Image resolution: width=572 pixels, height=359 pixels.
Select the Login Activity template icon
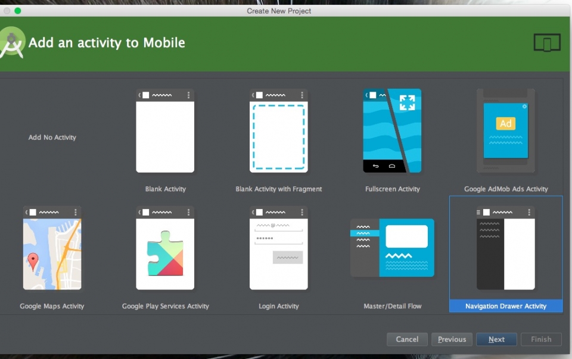[x=278, y=248]
